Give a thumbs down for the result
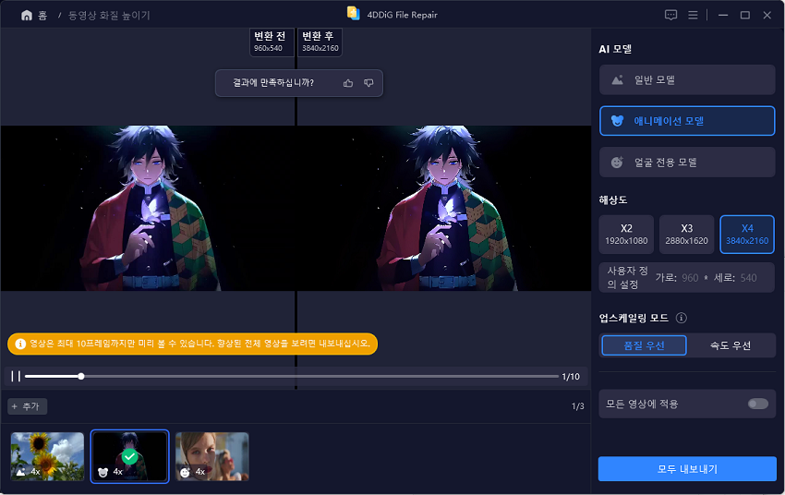Image resolution: width=785 pixels, height=495 pixels. click(x=368, y=83)
